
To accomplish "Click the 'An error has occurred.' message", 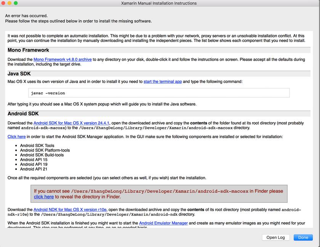I will pyautogui.click(x=26, y=16).
